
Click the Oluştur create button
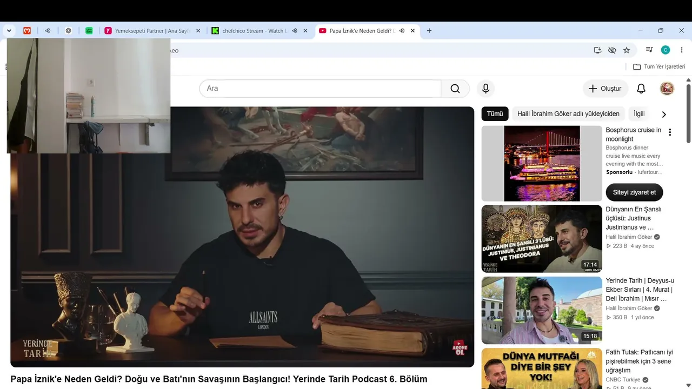605,89
